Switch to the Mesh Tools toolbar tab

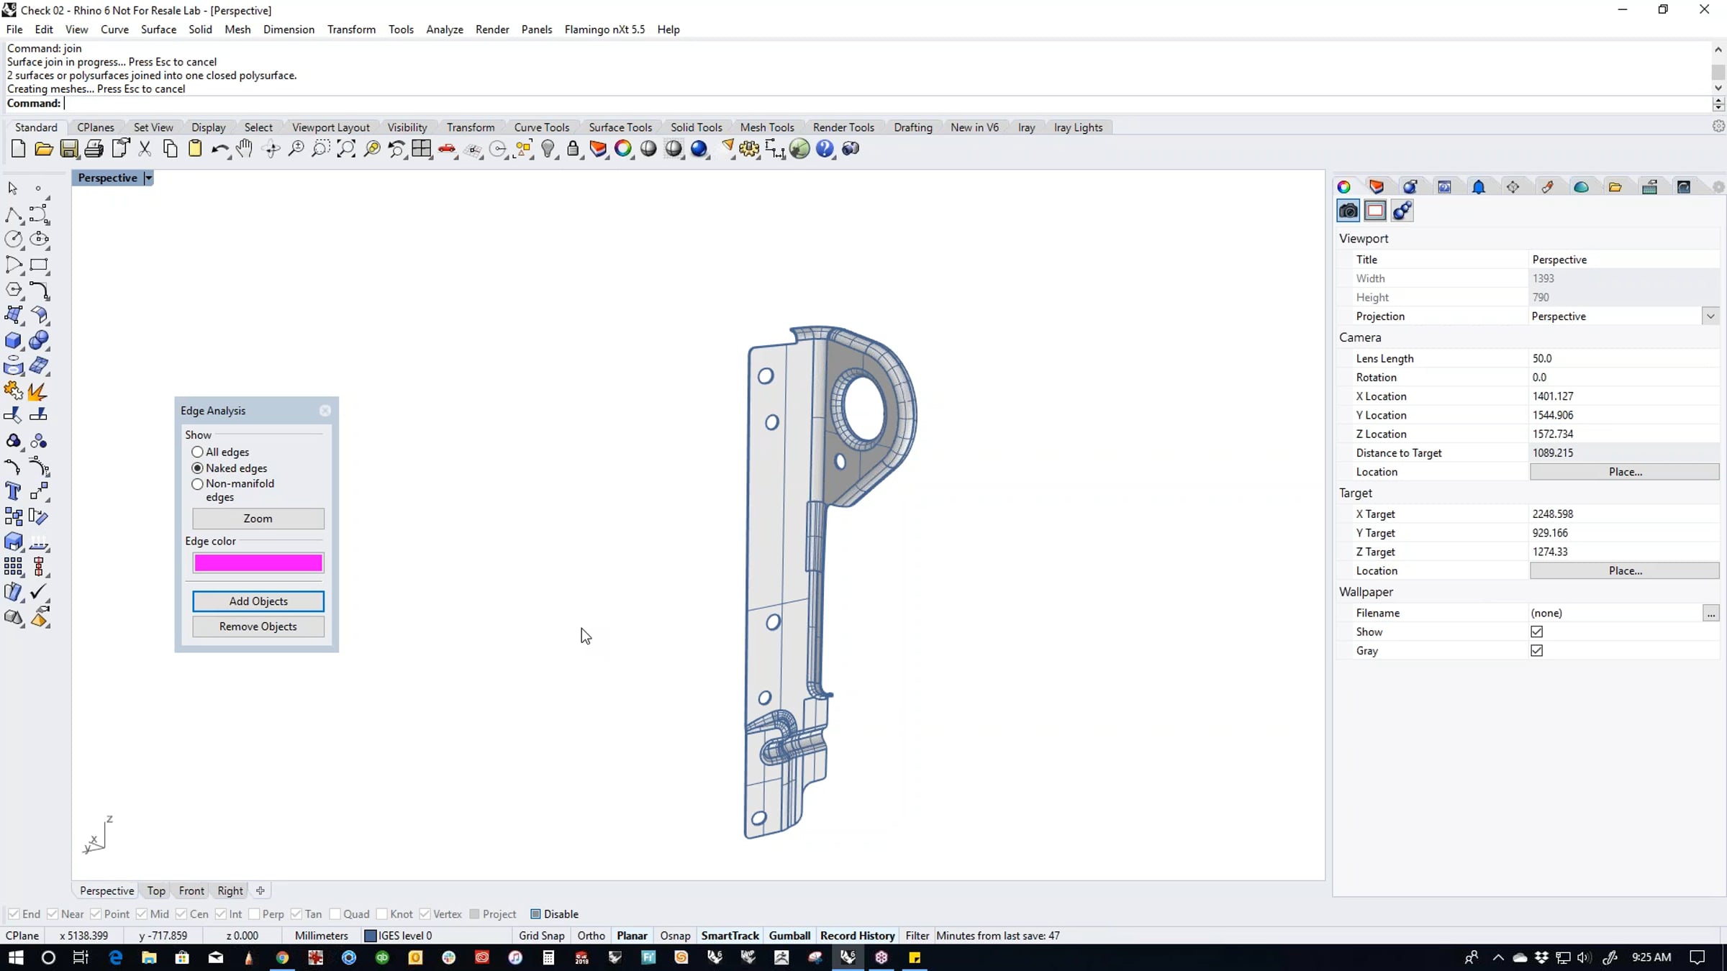(x=767, y=127)
